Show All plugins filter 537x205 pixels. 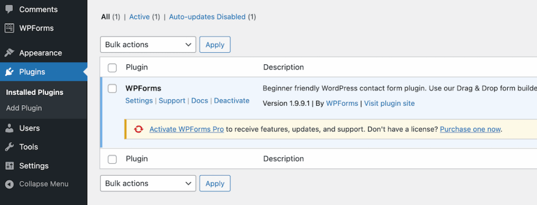pyautogui.click(x=105, y=17)
